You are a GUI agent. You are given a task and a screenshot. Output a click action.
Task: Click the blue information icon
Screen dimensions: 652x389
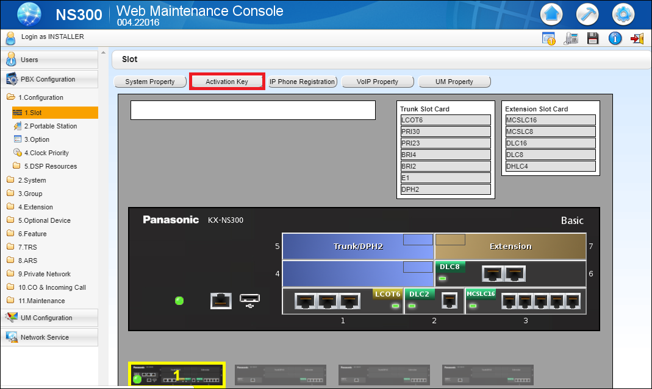pos(615,38)
